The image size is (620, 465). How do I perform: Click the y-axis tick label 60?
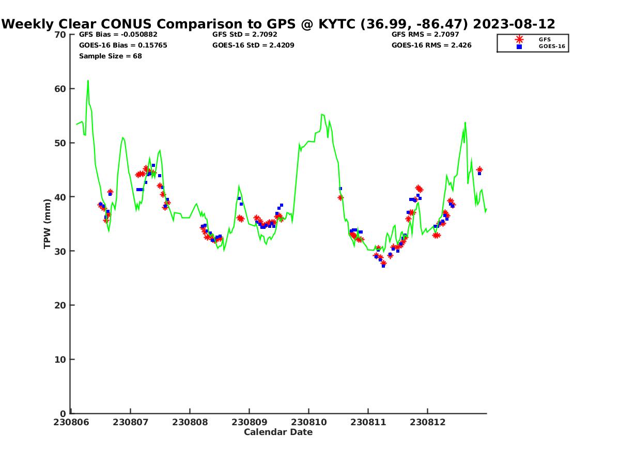tap(60, 89)
